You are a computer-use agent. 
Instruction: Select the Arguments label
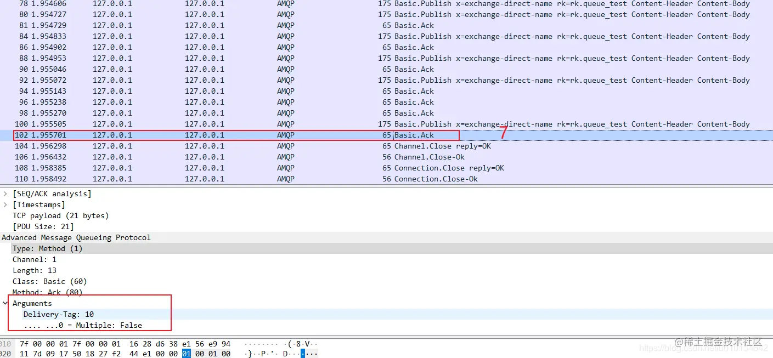32,303
